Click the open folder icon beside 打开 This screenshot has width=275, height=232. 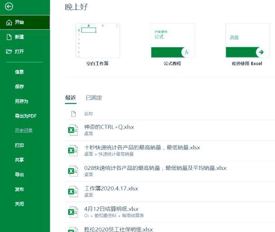coord(9,52)
